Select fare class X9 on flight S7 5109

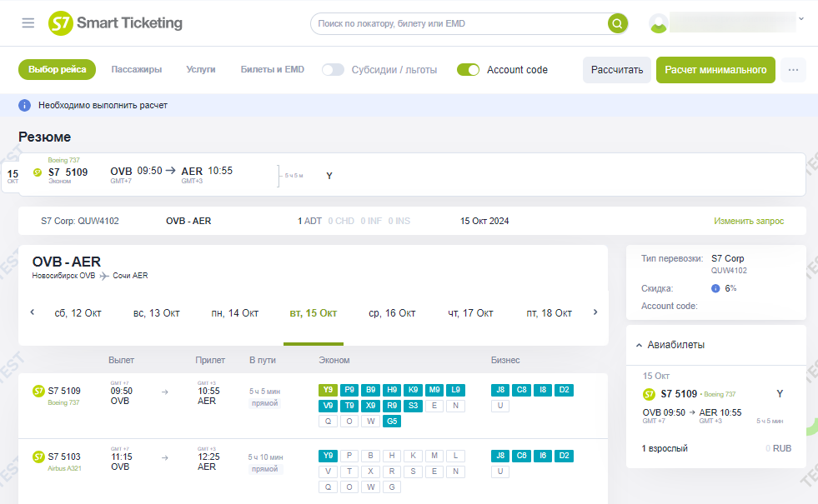click(371, 406)
